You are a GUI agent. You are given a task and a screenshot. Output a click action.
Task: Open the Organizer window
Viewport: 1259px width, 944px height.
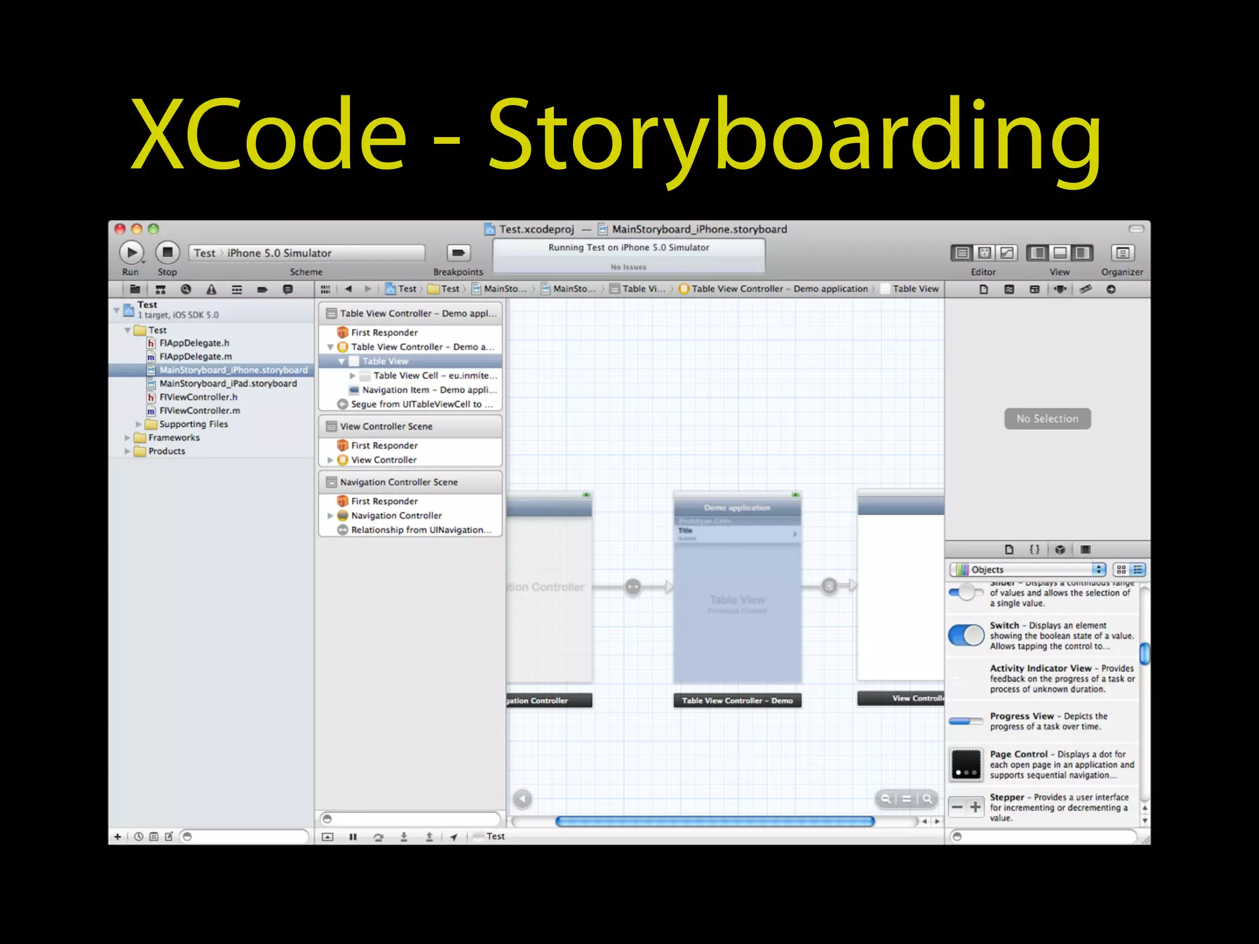pos(1123,253)
